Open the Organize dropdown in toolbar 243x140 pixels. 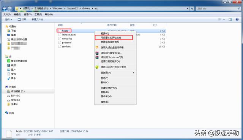(8, 19)
